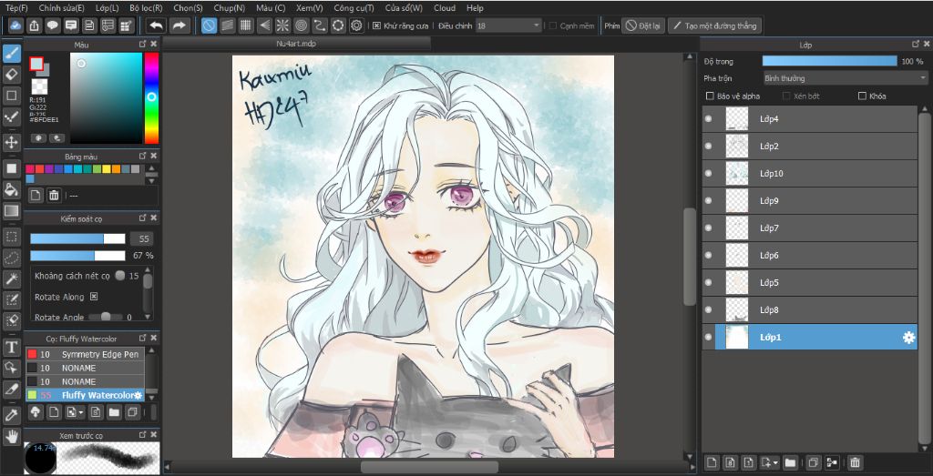The image size is (933, 476).
Task: Open settings gear on Lớp1 layer
Action: 908,338
